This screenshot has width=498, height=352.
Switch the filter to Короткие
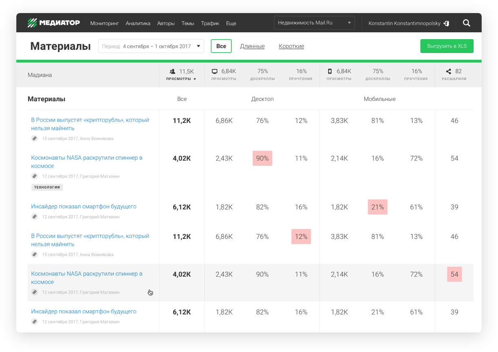point(291,46)
